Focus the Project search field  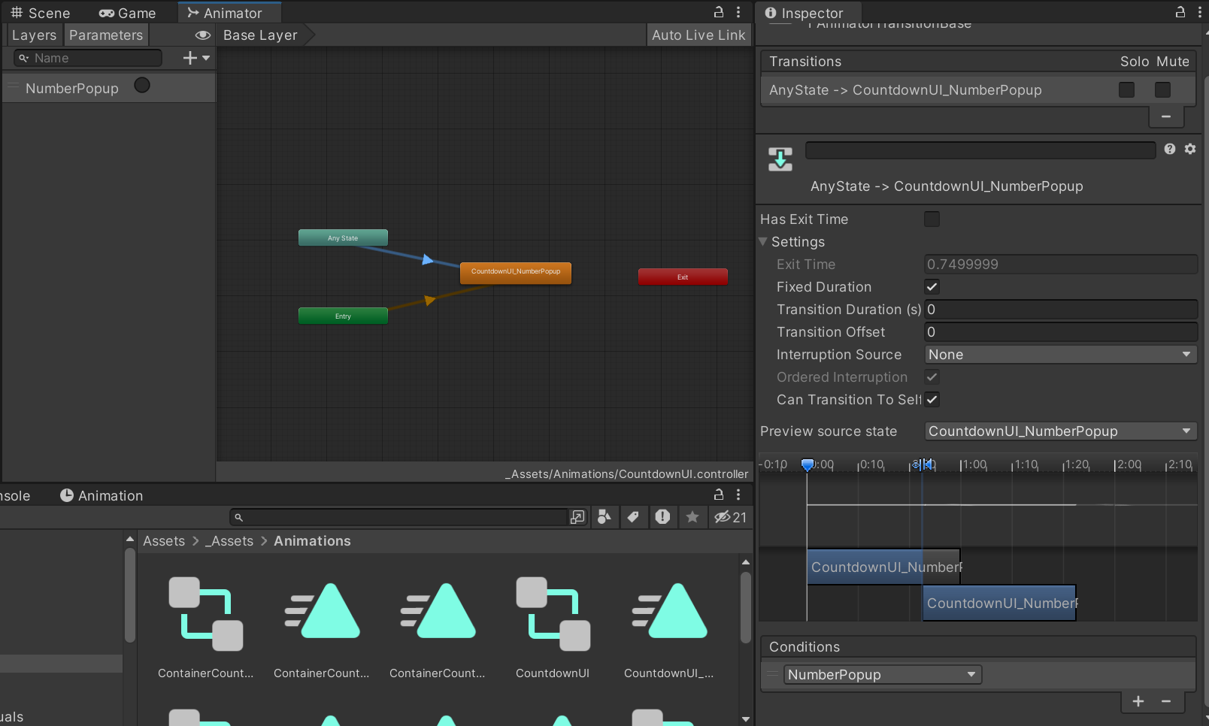pyautogui.click(x=398, y=517)
